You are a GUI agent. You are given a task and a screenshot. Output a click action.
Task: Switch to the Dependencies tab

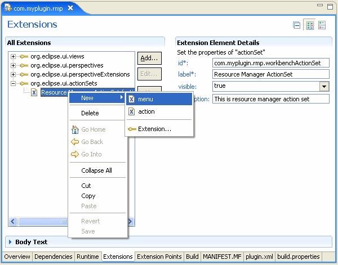point(54,257)
